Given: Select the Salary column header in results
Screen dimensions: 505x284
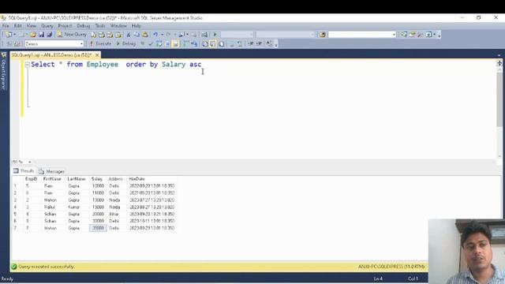Looking at the screenshot, I should coord(97,179).
